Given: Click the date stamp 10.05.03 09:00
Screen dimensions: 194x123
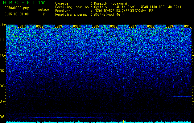Looking at the screenshot, I should (16, 14).
